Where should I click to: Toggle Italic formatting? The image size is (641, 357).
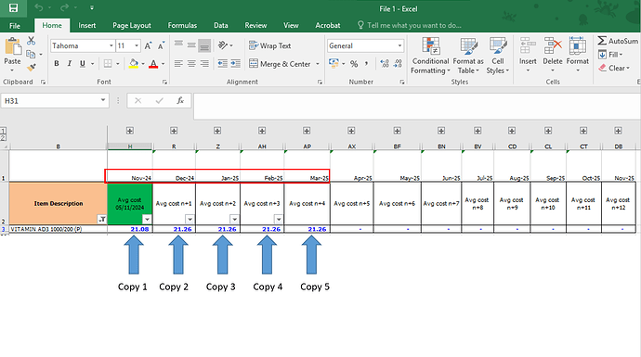coord(70,64)
